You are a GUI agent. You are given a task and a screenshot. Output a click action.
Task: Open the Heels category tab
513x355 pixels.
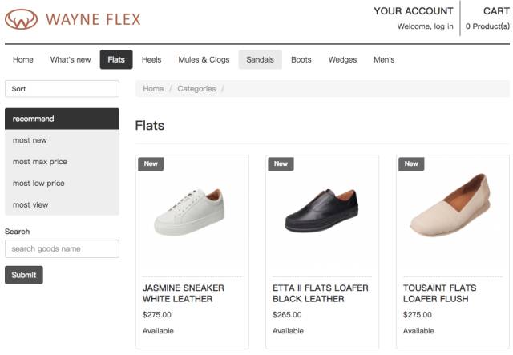click(x=151, y=60)
